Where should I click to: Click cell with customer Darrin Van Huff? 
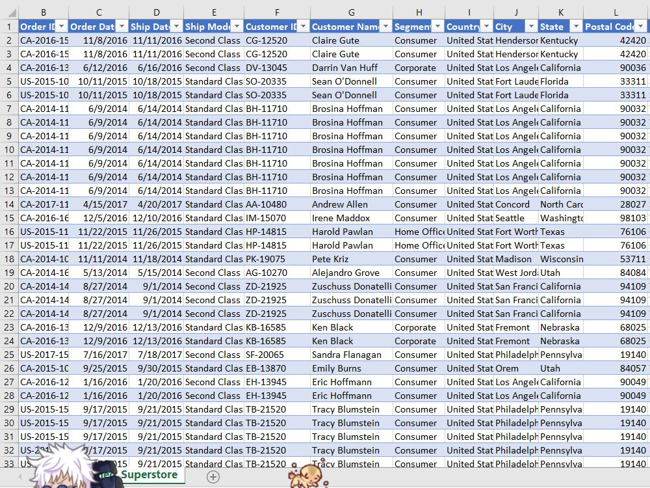[352, 68]
